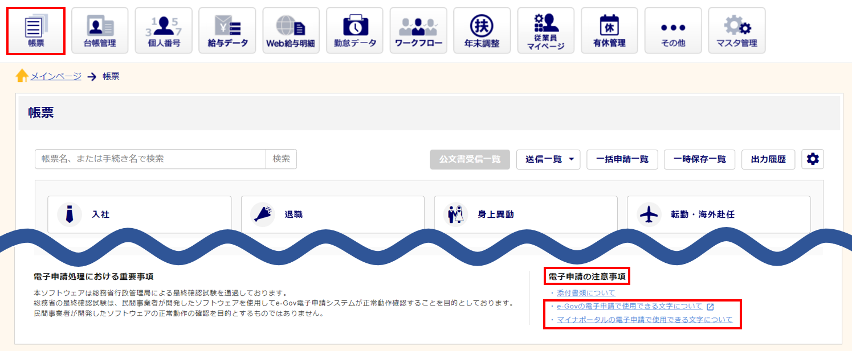Viewport: 852px width, 351px height.
Task: Open 有休管理 module
Action: [x=610, y=31]
